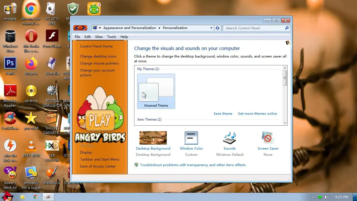
Task: Click Change mouse pointers
Action: (99, 63)
